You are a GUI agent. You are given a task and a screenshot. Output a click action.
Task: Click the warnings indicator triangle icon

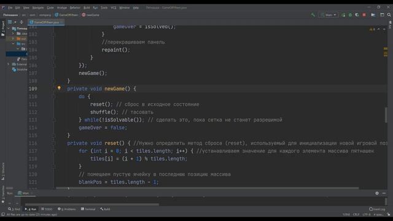click(x=371, y=29)
